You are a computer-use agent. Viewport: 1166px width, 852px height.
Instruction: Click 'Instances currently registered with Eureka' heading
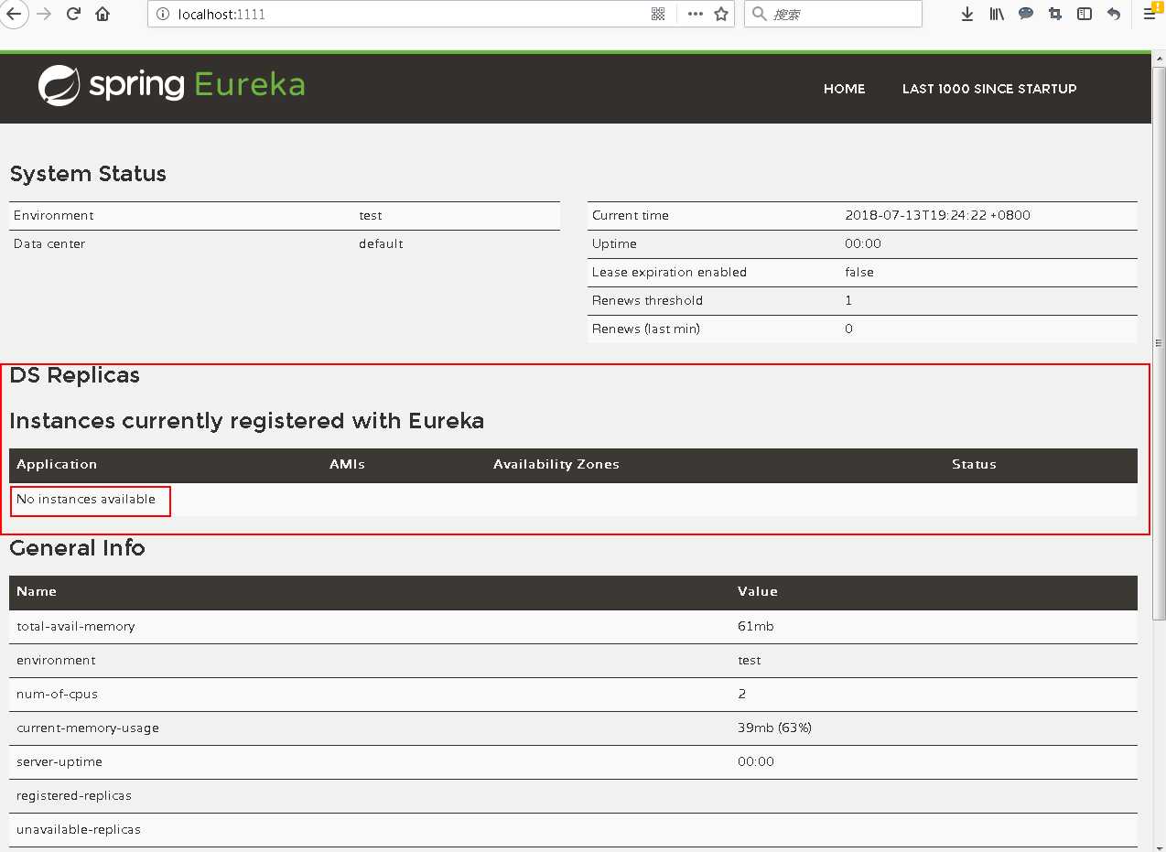tap(247, 421)
